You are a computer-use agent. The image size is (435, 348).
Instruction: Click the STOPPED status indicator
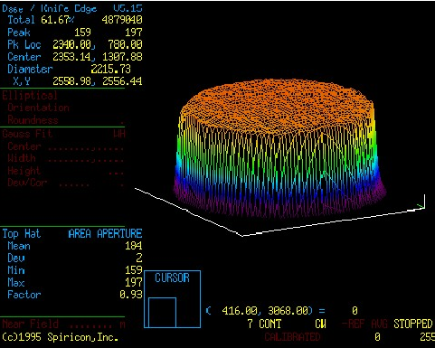pyautogui.click(x=412, y=324)
